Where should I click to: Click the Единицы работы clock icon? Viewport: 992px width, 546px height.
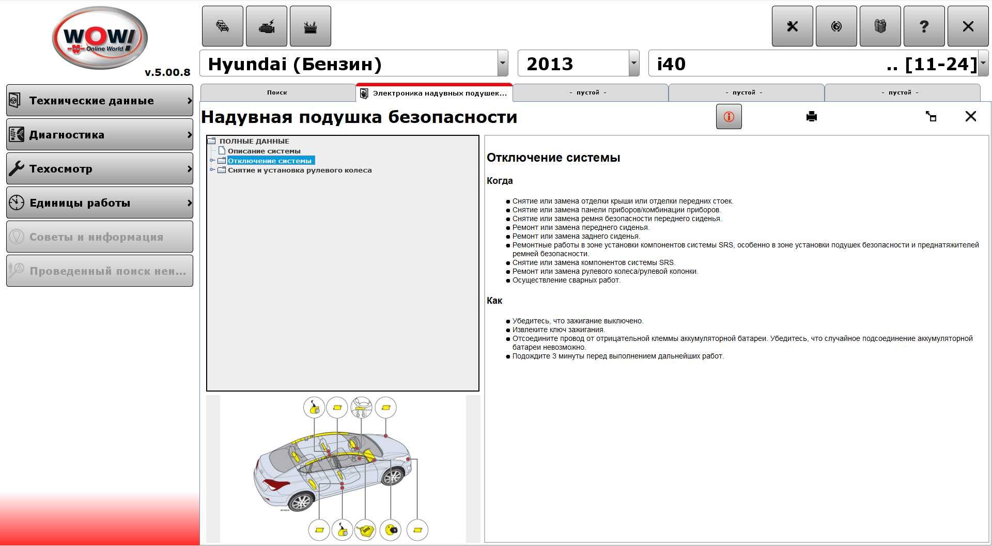pos(17,202)
